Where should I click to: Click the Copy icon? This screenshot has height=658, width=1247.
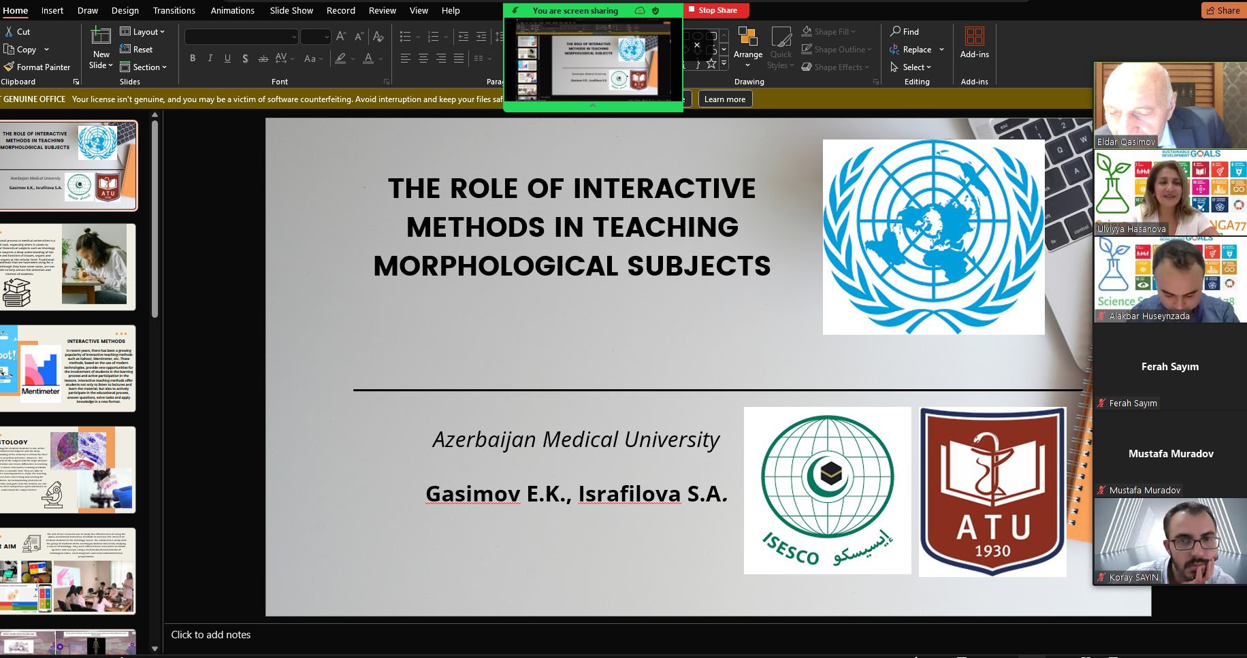[x=10, y=50]
